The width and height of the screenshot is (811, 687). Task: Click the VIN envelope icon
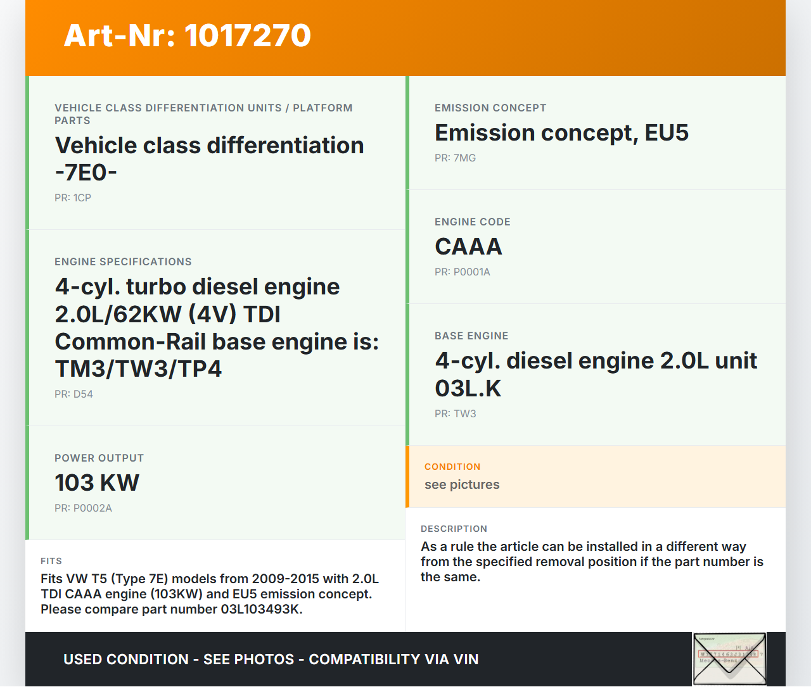point(729,659)
